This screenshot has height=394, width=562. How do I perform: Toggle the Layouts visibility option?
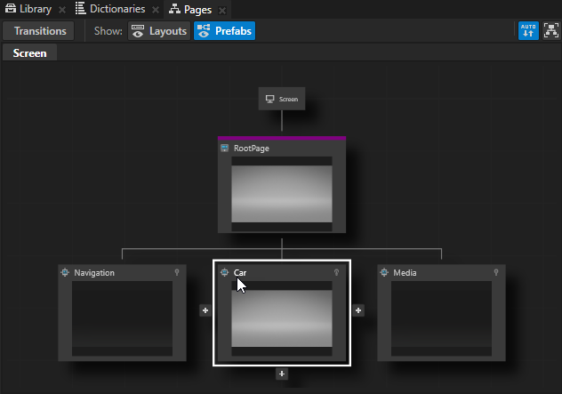(159, 31)
